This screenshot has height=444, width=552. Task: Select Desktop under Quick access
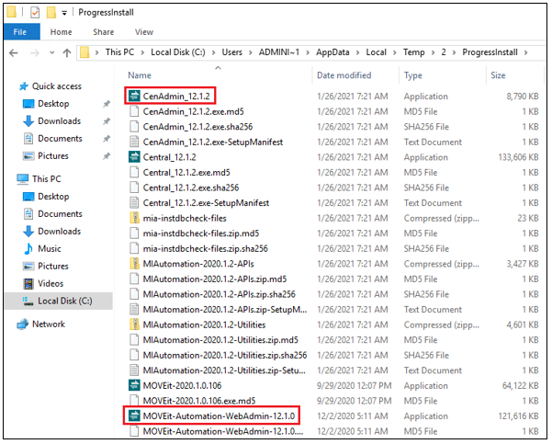[x=53, y=104]
